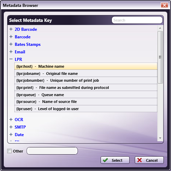Select the {lpr:host} Machine name key
Screen dimensions: 171x171
point(86,66)
